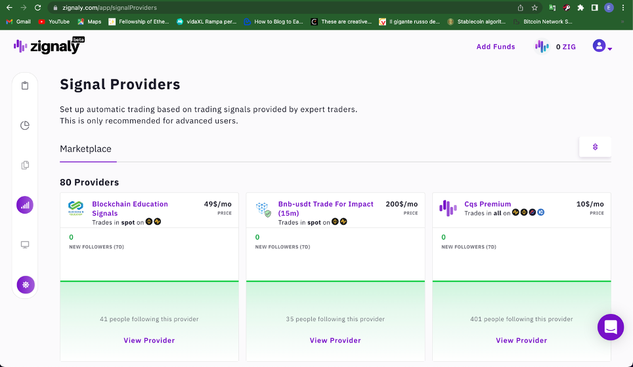This screenshot has height=367, width=633.
Task: Click Add Funds
Action: click(x=496, y=47)
